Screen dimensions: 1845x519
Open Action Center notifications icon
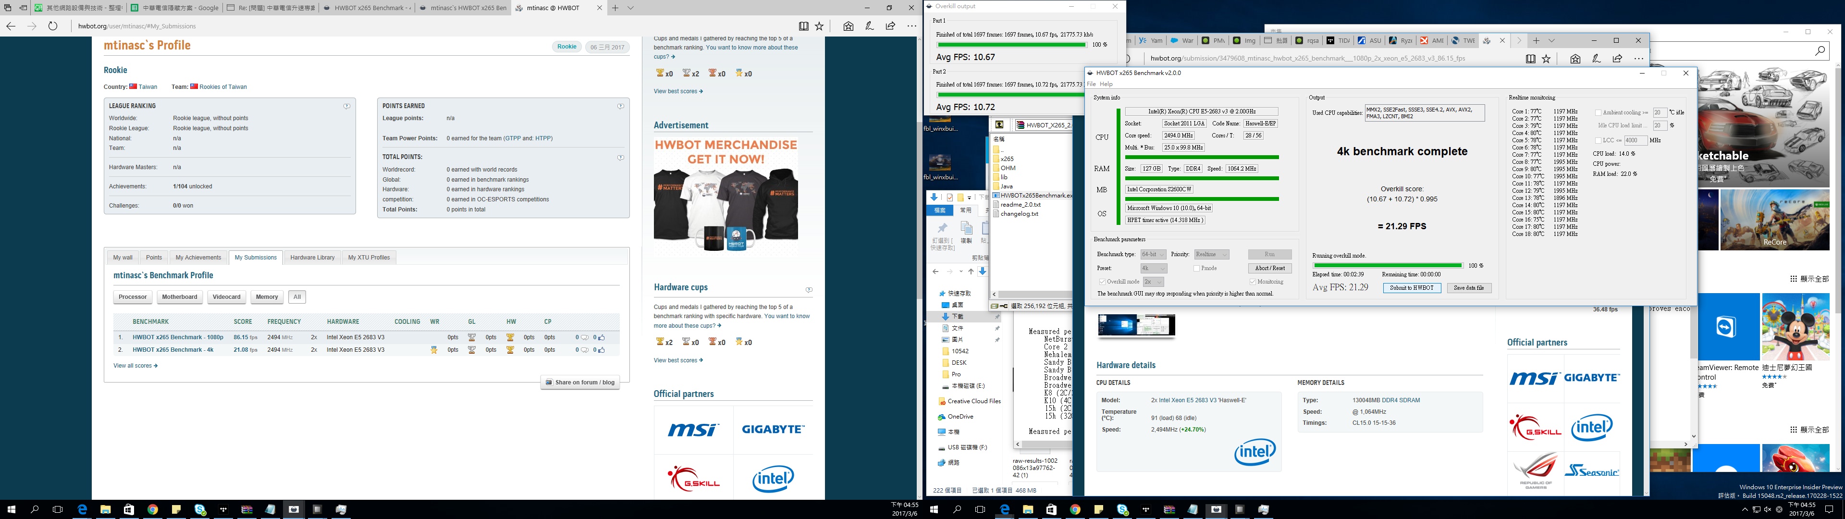click(x=1829, y=510)
